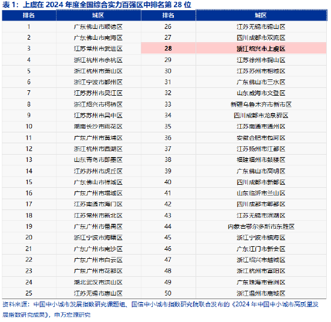Click the cell '安徽合肥市包河区'
The height and width of the screenshot is (322, 331).
[261, 138]
